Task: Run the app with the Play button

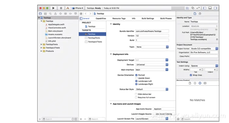Action: [53, 8]
